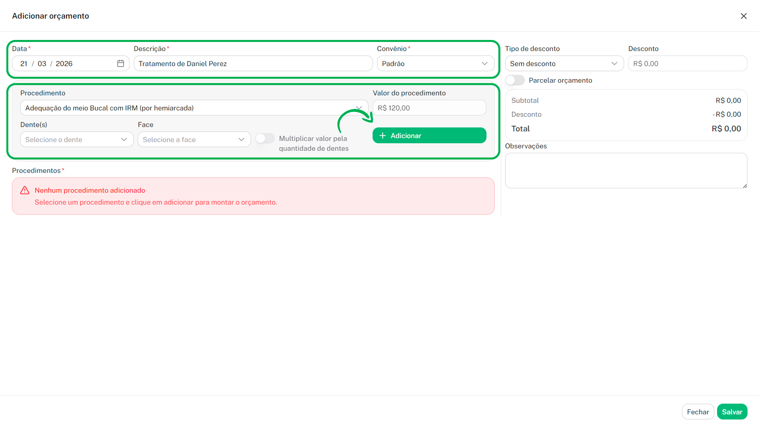
Task: Select the day value in Data field
Action: [x=24, y=63]
